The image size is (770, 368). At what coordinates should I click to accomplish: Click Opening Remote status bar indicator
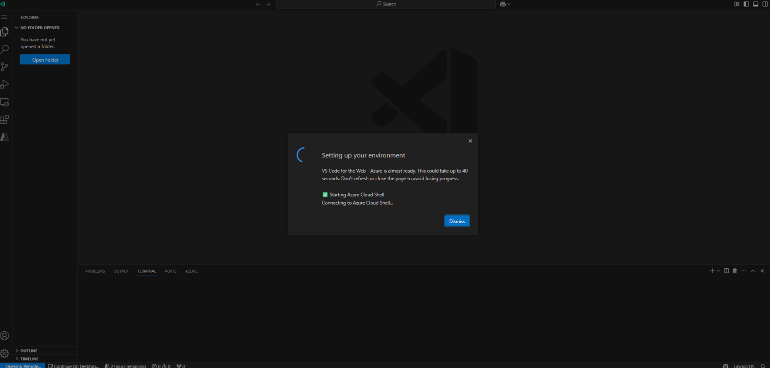[x=22, y=365]
